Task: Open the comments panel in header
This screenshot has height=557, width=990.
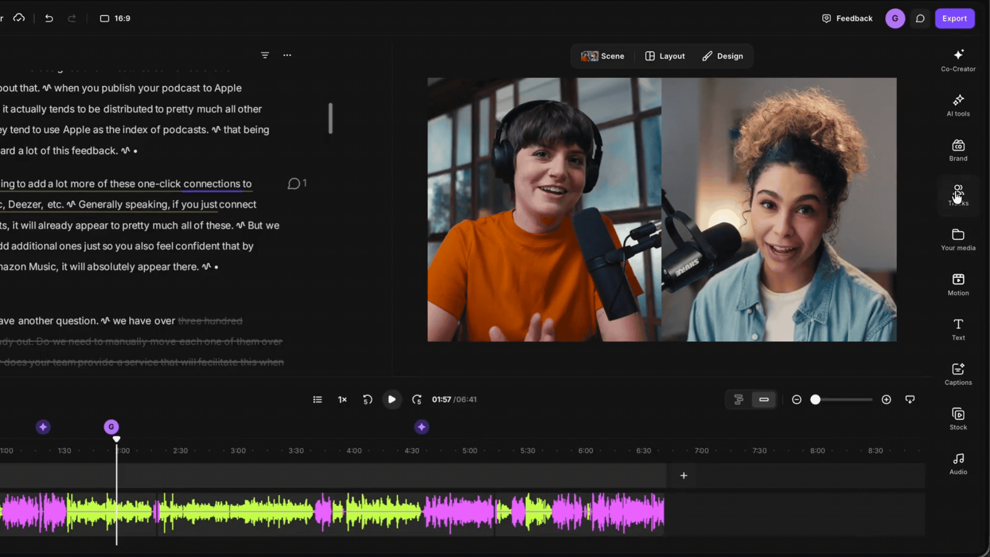Action: click(x=920, y=18)
